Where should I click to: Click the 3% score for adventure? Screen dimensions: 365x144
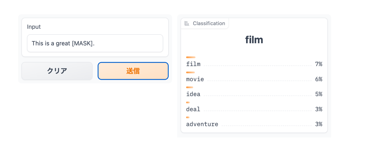pyautogui.click(x=319, y=124)
